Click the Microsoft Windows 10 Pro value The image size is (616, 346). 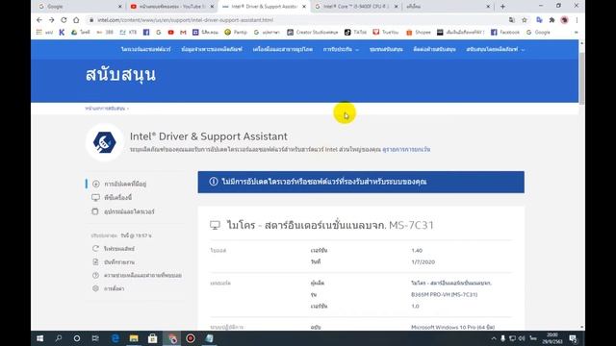453,327
